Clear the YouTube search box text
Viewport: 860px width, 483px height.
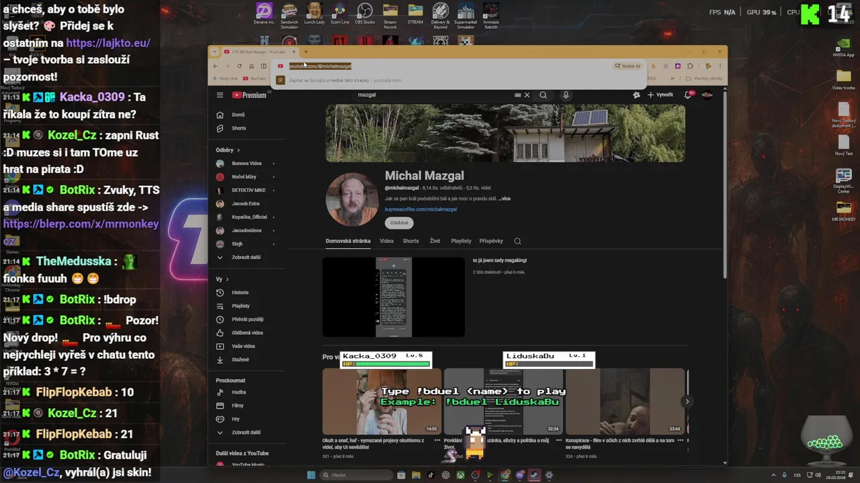coord(527,95)
